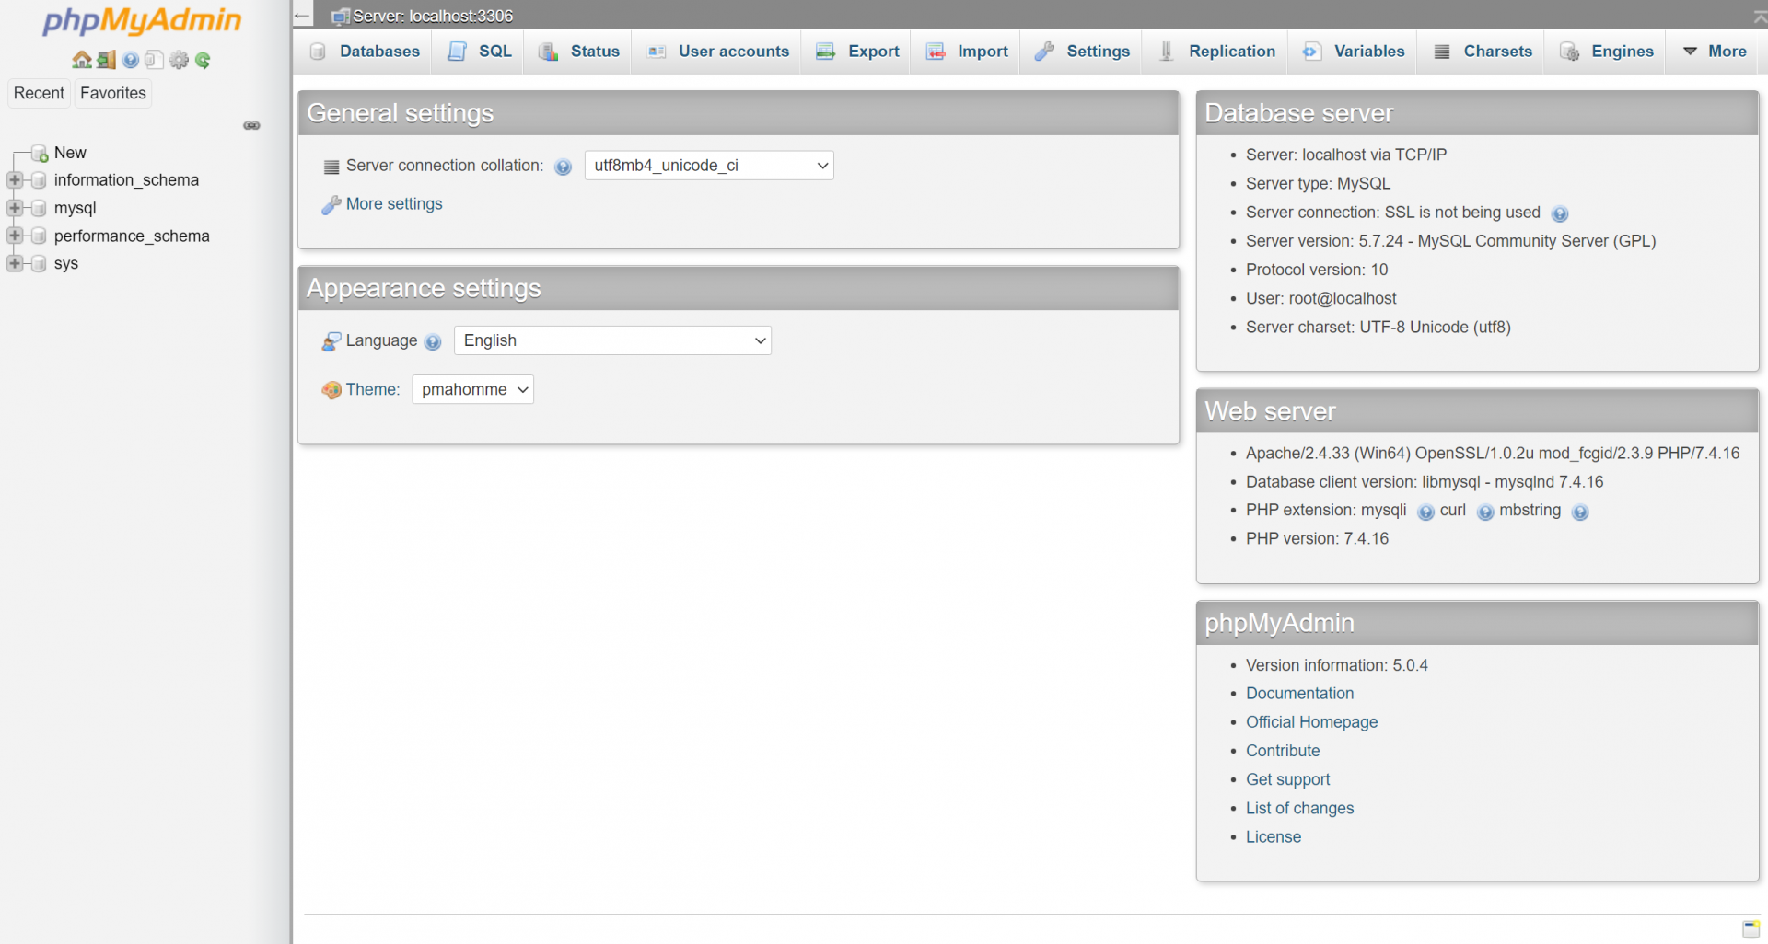Open the Language dropdown
The height and width of the screenshot is (944, 1768).
(612, 340)
